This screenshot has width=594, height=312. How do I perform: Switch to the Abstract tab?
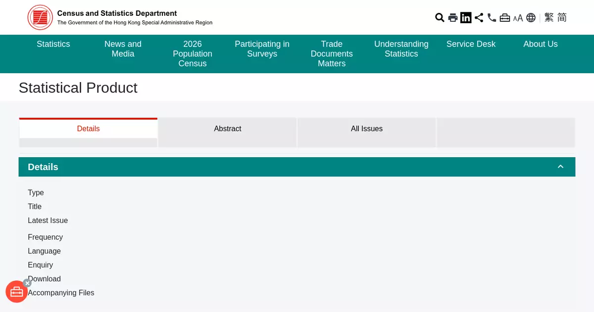(227, 129)
